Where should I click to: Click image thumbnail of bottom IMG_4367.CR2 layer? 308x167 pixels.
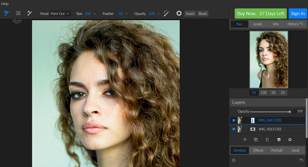click(x=240, y=129)
